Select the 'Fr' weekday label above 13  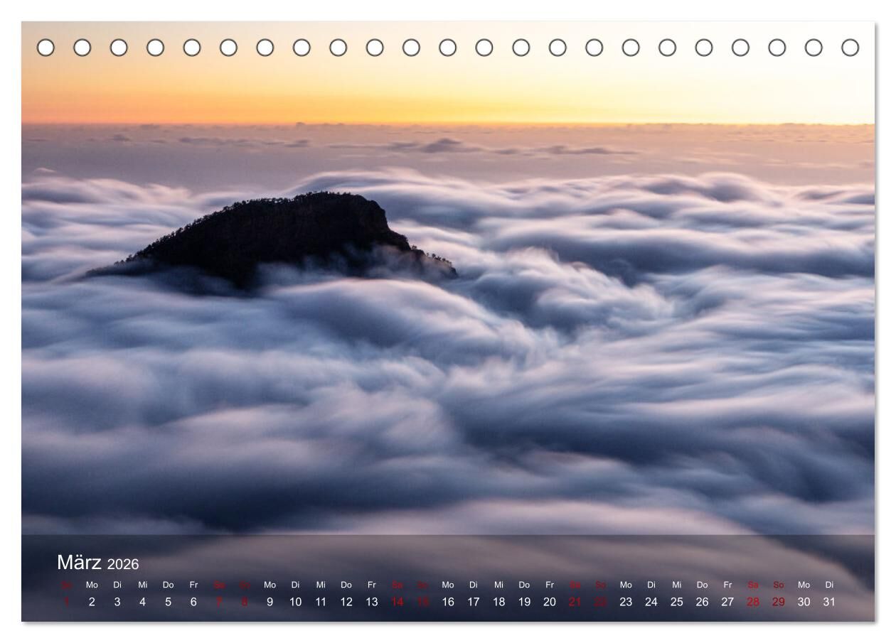click(x=371, y=585)
